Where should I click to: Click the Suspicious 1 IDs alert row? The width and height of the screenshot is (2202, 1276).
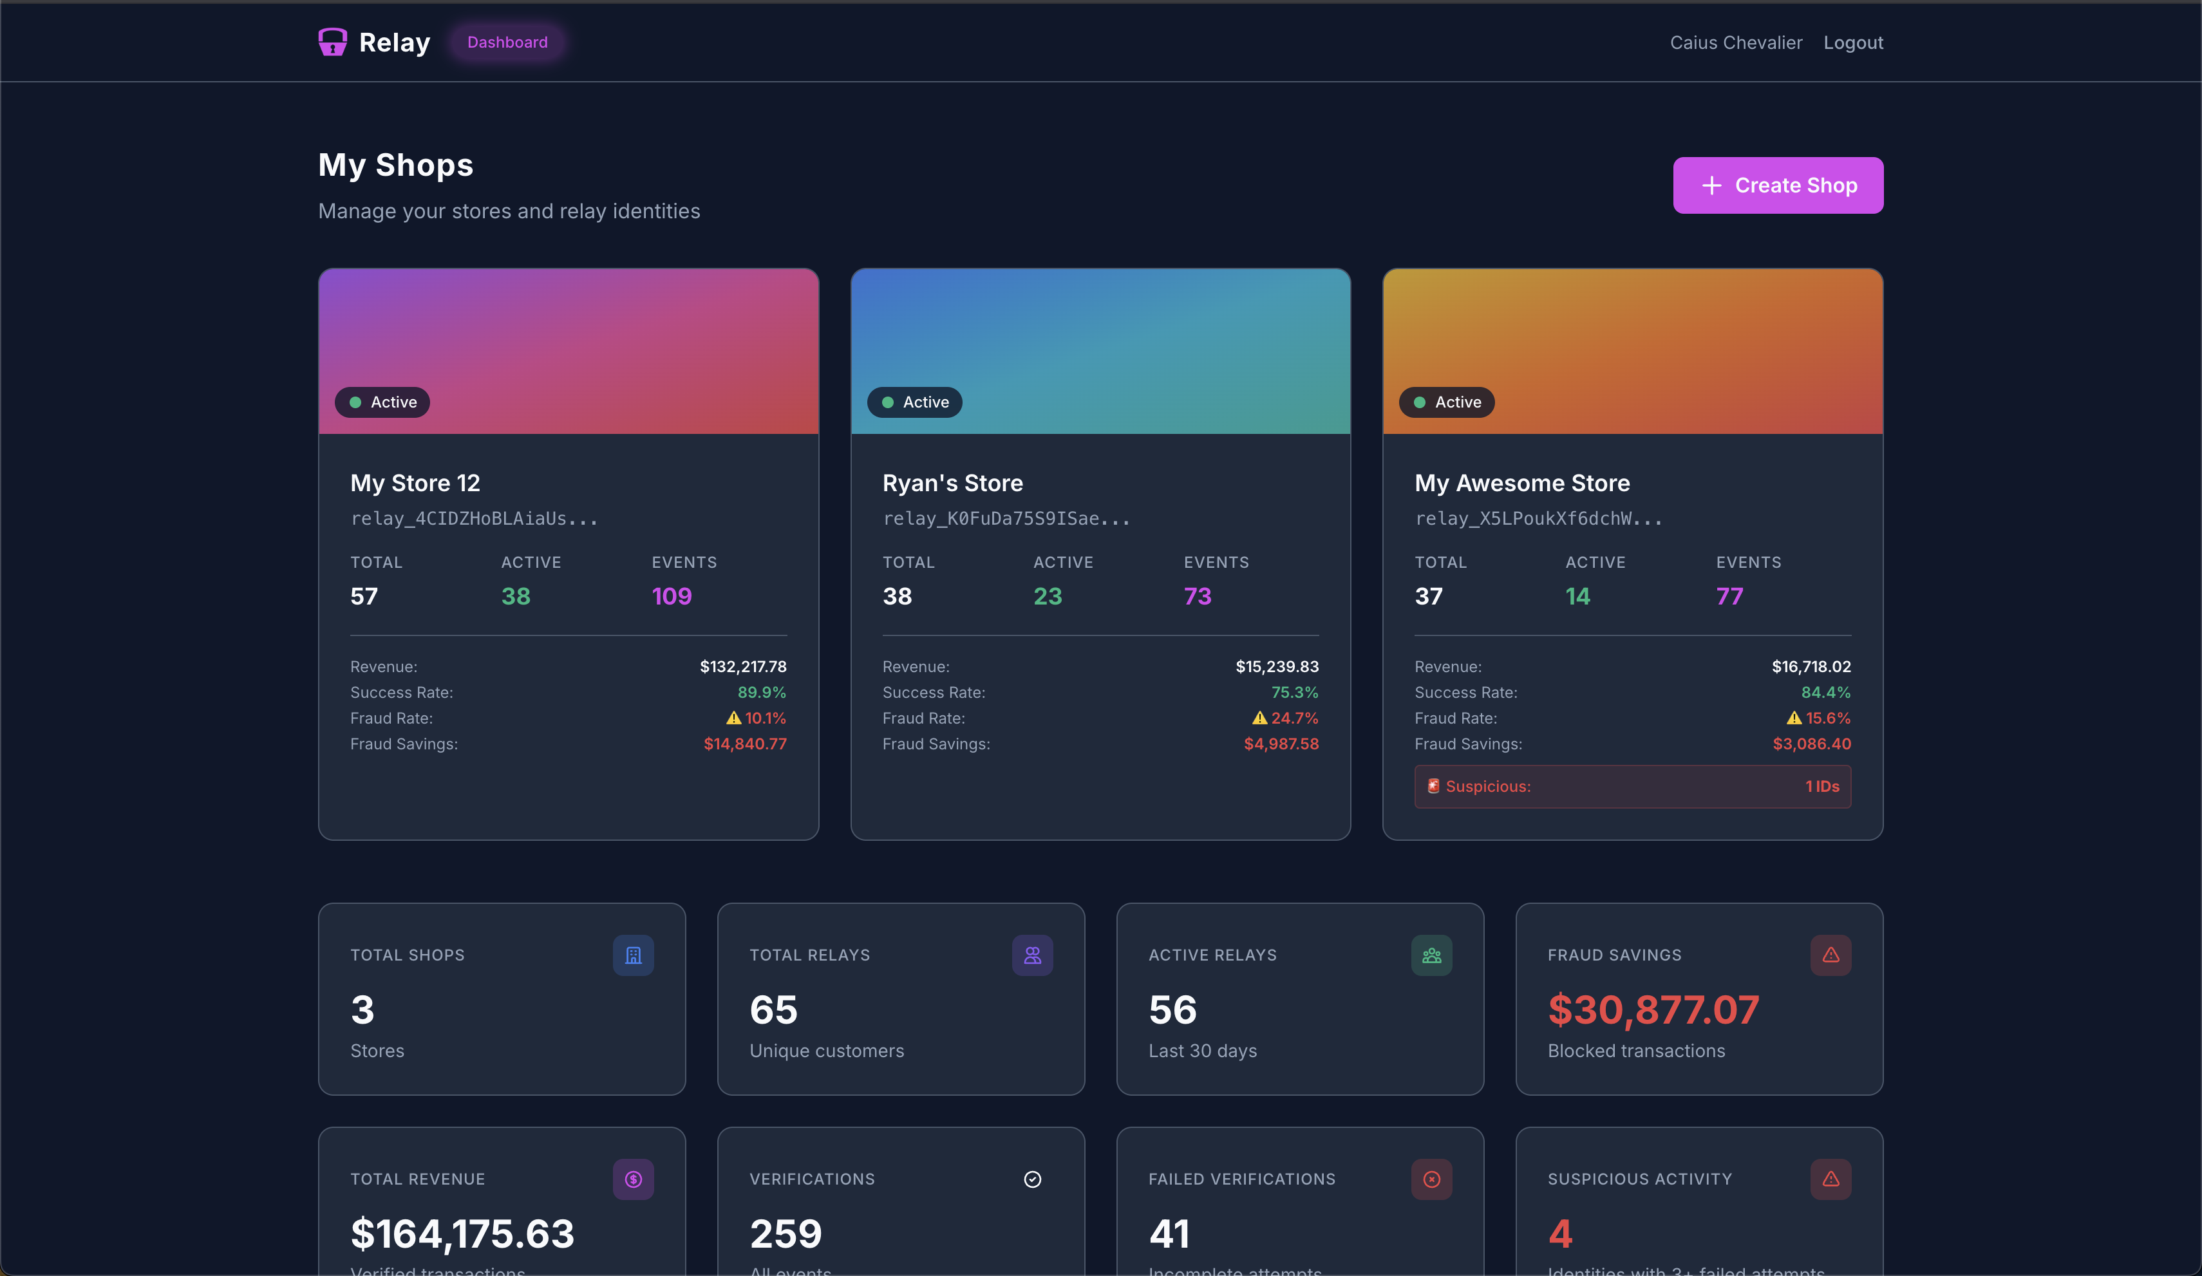pyautogui.click(x=1632, y=787)
